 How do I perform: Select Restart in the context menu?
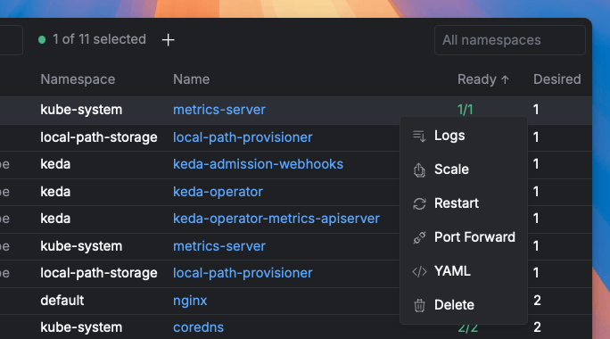click(464, 203)
